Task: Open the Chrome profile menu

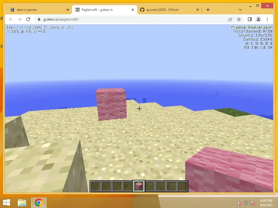Action: [x=258, y=19]
